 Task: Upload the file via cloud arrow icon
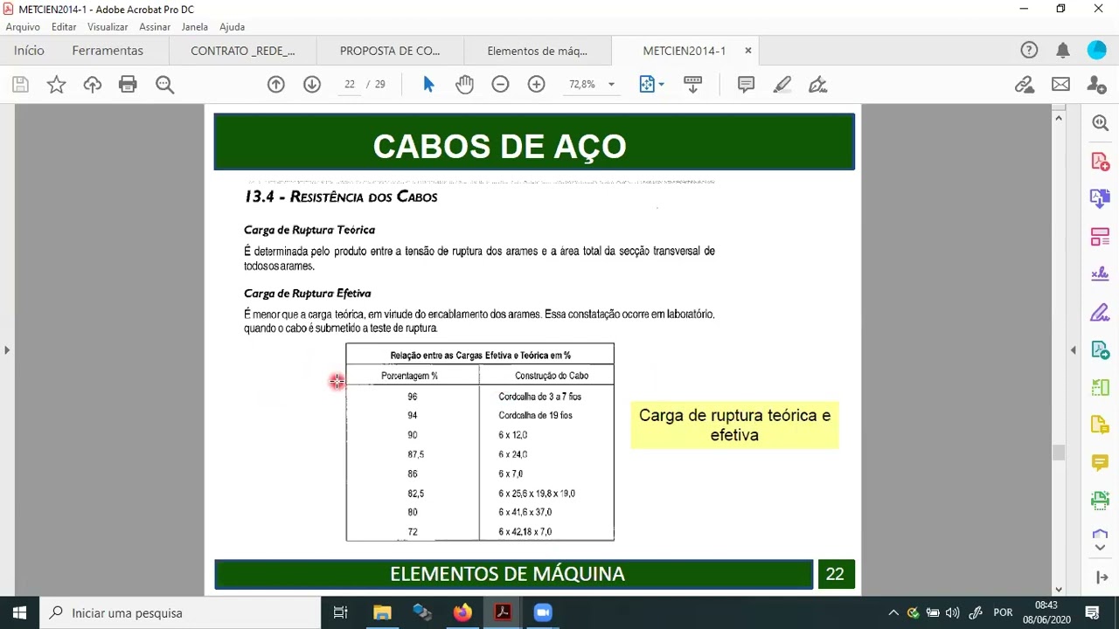[x=92, y=85]
